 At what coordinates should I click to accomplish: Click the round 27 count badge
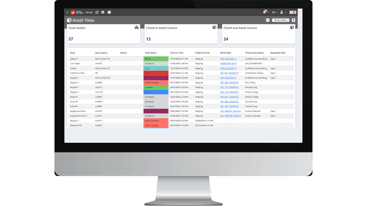(x=268, y=20)
